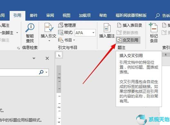
Task: Open the 视图 tab
Action: pos(66,15)
